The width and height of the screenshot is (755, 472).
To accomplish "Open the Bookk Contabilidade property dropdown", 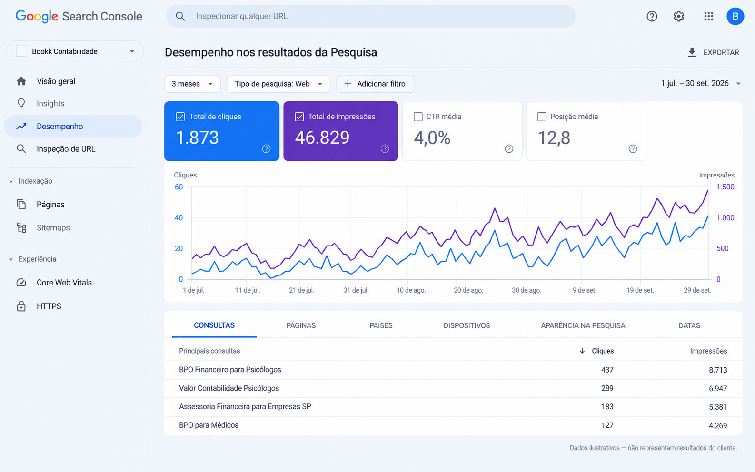I will [x=75, y=51].
